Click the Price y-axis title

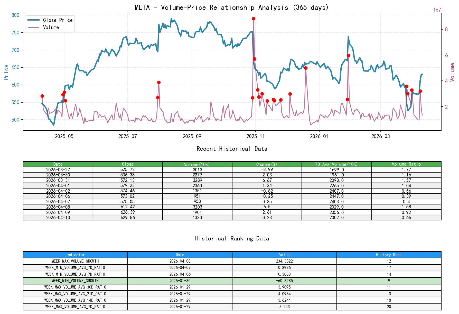pyautogui.click(x=6, y=72)
